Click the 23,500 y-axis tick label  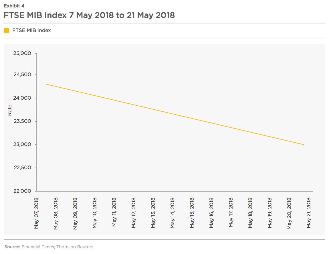(22, 121)
